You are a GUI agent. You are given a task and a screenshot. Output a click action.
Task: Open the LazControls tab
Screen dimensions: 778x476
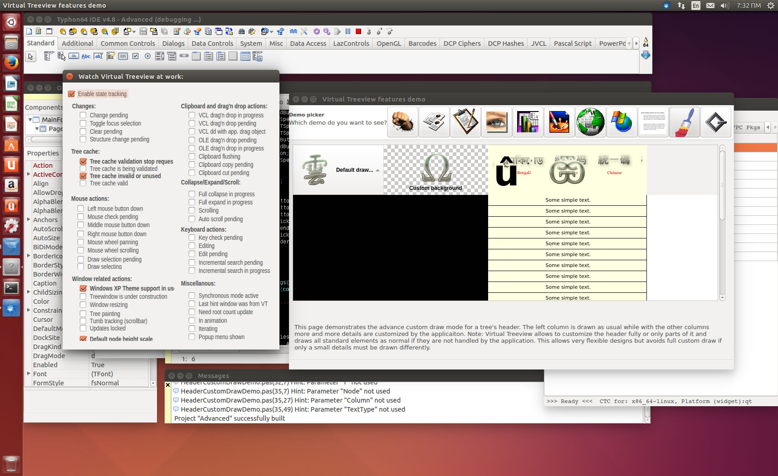[351, 44]
